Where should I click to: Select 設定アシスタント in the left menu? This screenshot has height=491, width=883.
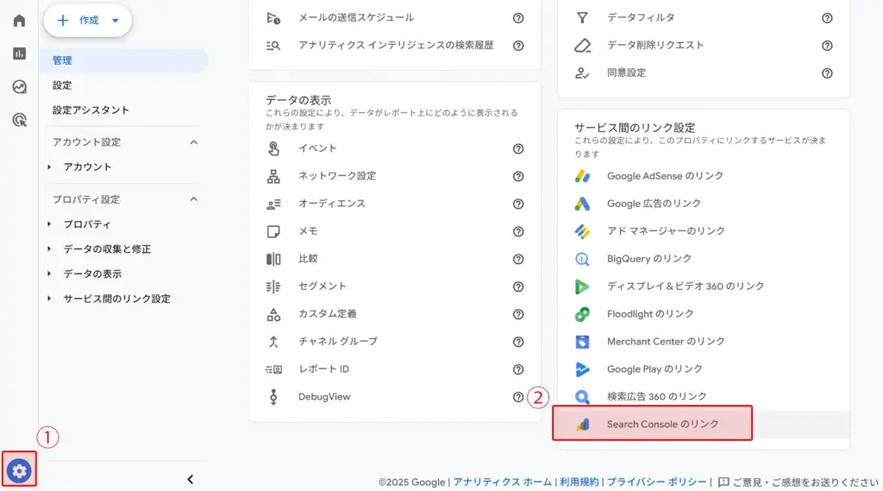(x=91, y=110)
